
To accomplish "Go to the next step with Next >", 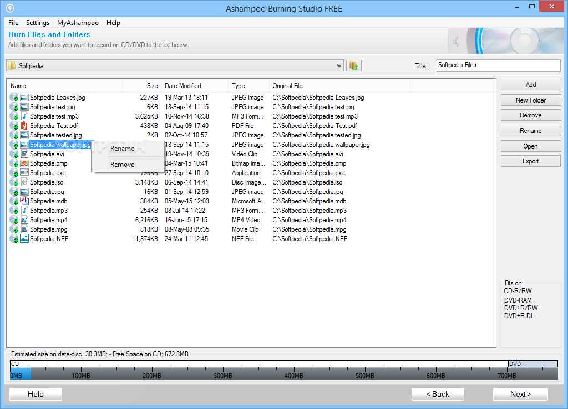I will click(520, 394).
